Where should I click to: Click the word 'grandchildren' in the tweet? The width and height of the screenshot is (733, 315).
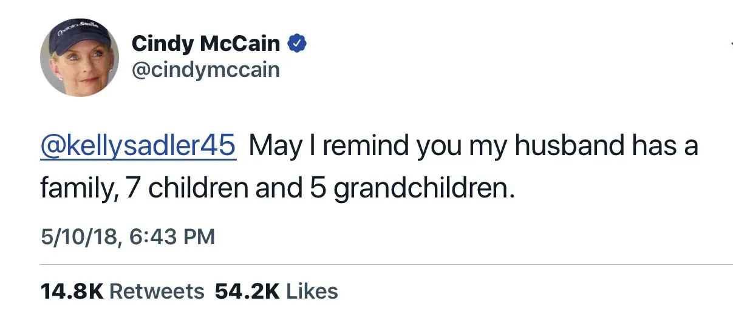(x=421, y=189)
